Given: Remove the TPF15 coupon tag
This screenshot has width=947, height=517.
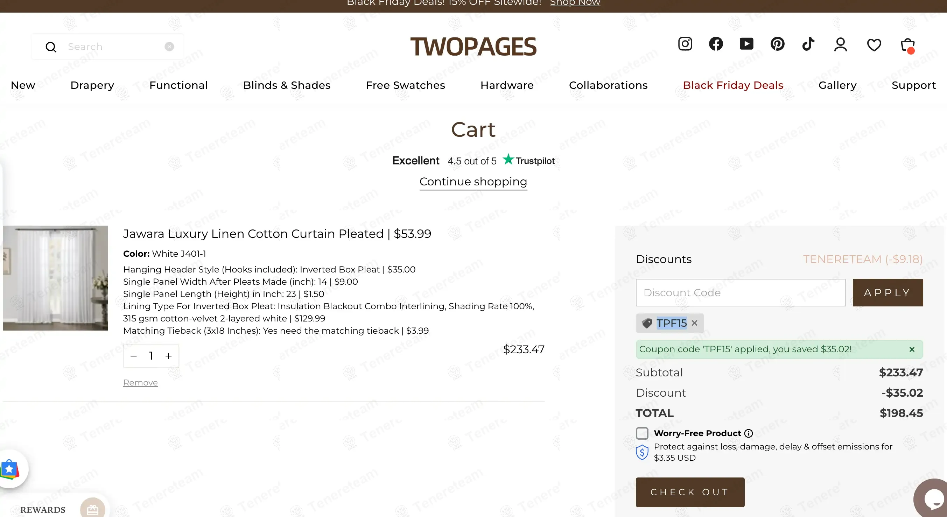Looking at the screenshot, I should [x=694, y=323].
